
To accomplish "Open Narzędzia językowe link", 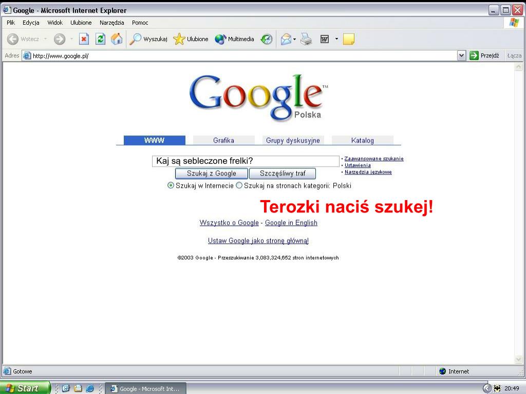I will tap(368, 172).
